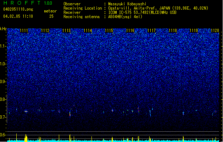Select the filename 0402051110.png
The width and height of the screenshot is (223, 142).
18,9
